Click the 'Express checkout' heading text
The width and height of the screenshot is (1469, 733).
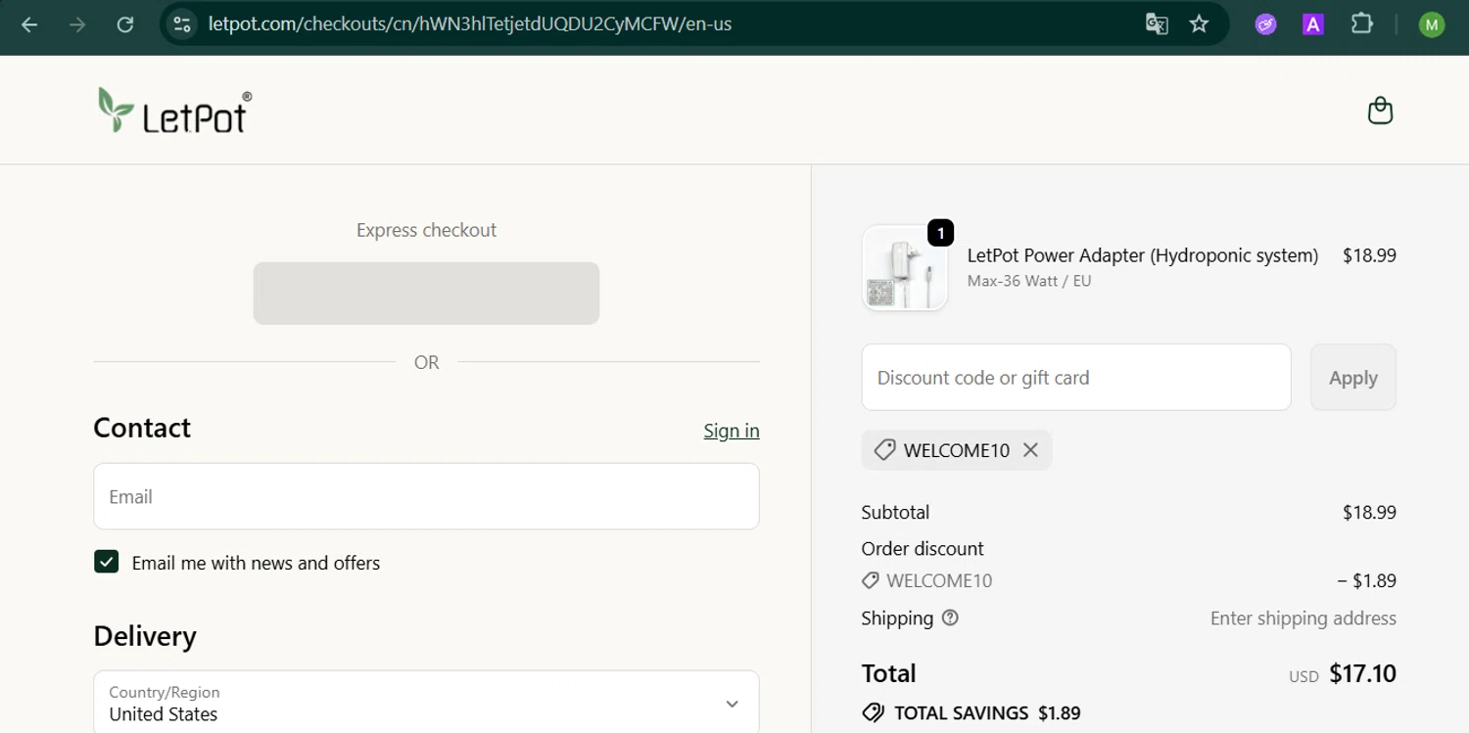(426, 230)
